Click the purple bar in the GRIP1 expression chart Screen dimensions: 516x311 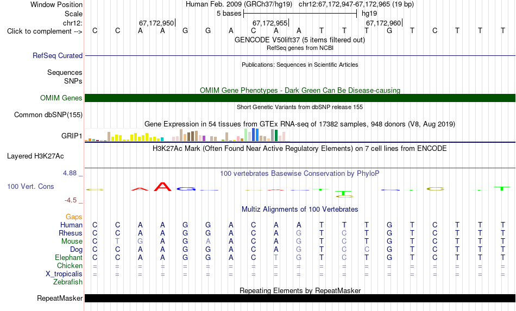pyautogui.click(x=204, y=138)
